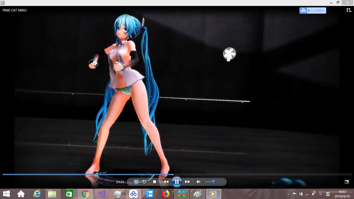
Task: Switch Chinese input mode indicator
Action: tap(321, 194)
